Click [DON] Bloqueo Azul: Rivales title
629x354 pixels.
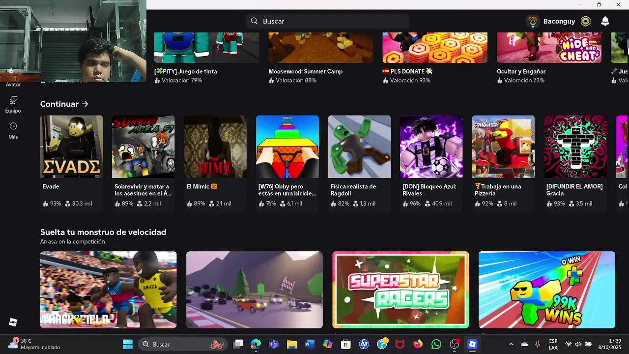[429, 190]
